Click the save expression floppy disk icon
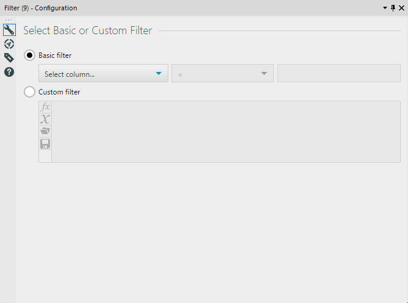408x303 pixels. point(45,144)
